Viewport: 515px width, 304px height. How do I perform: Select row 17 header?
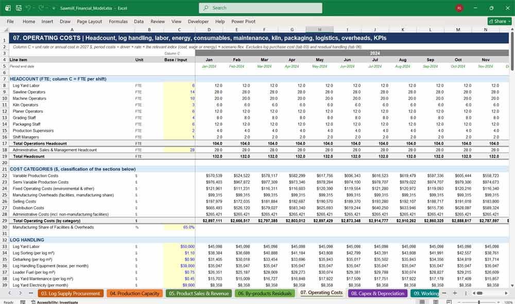tap(5, 144)
